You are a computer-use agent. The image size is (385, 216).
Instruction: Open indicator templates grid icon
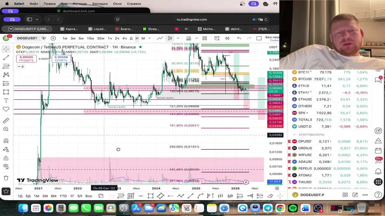coord(205,38)
